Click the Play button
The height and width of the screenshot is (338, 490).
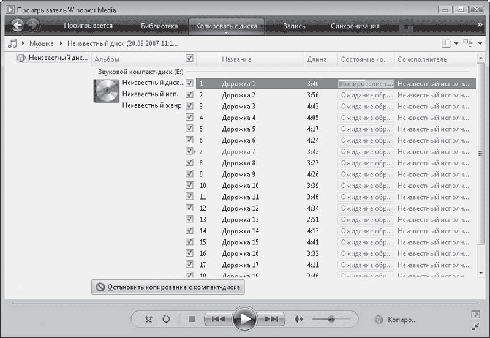coord(245,319)
